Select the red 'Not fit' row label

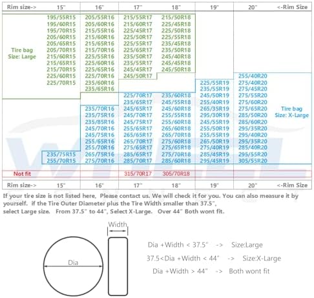coord(22,174)
